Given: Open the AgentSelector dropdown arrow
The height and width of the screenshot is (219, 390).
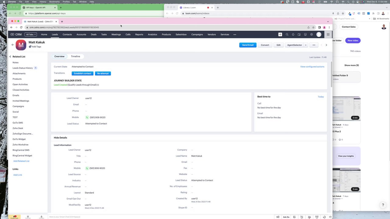Looking at the screenshot, I should 306,45.
